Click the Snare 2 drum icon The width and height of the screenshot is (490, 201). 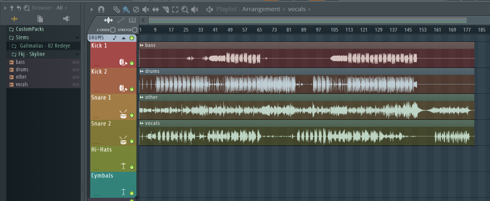[123, 140]
